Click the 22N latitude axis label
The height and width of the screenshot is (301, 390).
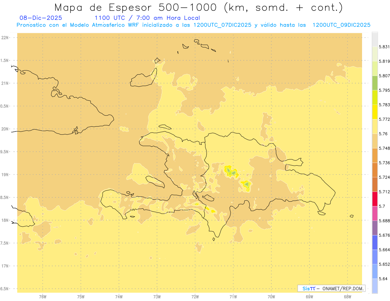5,38
